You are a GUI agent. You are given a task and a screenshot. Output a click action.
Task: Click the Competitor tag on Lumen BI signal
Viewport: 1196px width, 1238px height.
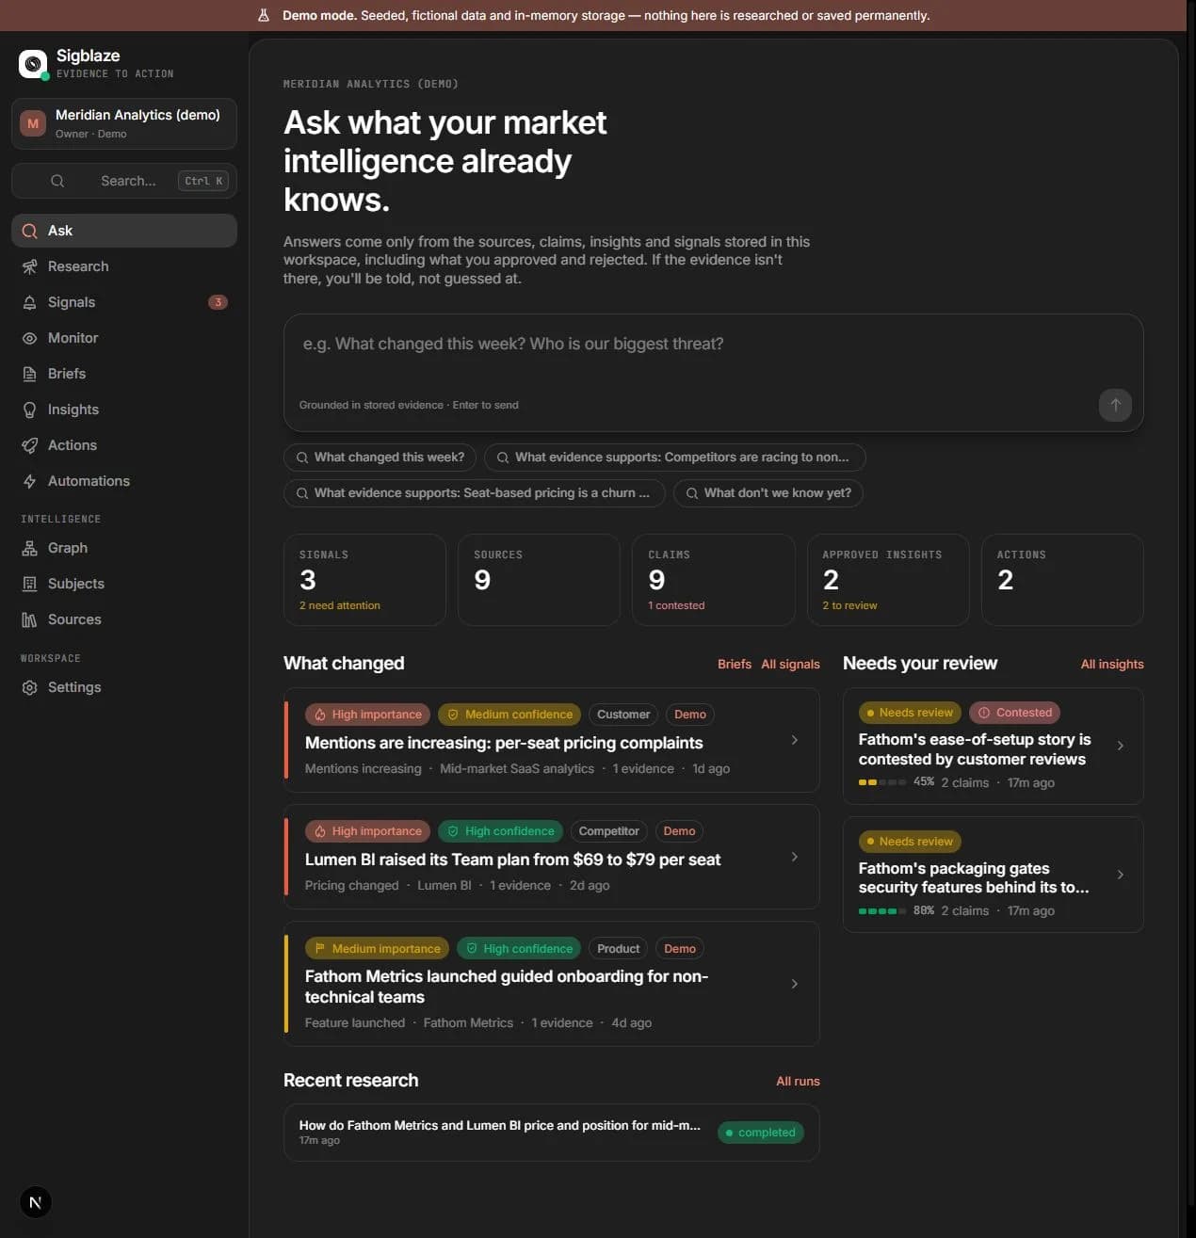click(x=608, y=831)
